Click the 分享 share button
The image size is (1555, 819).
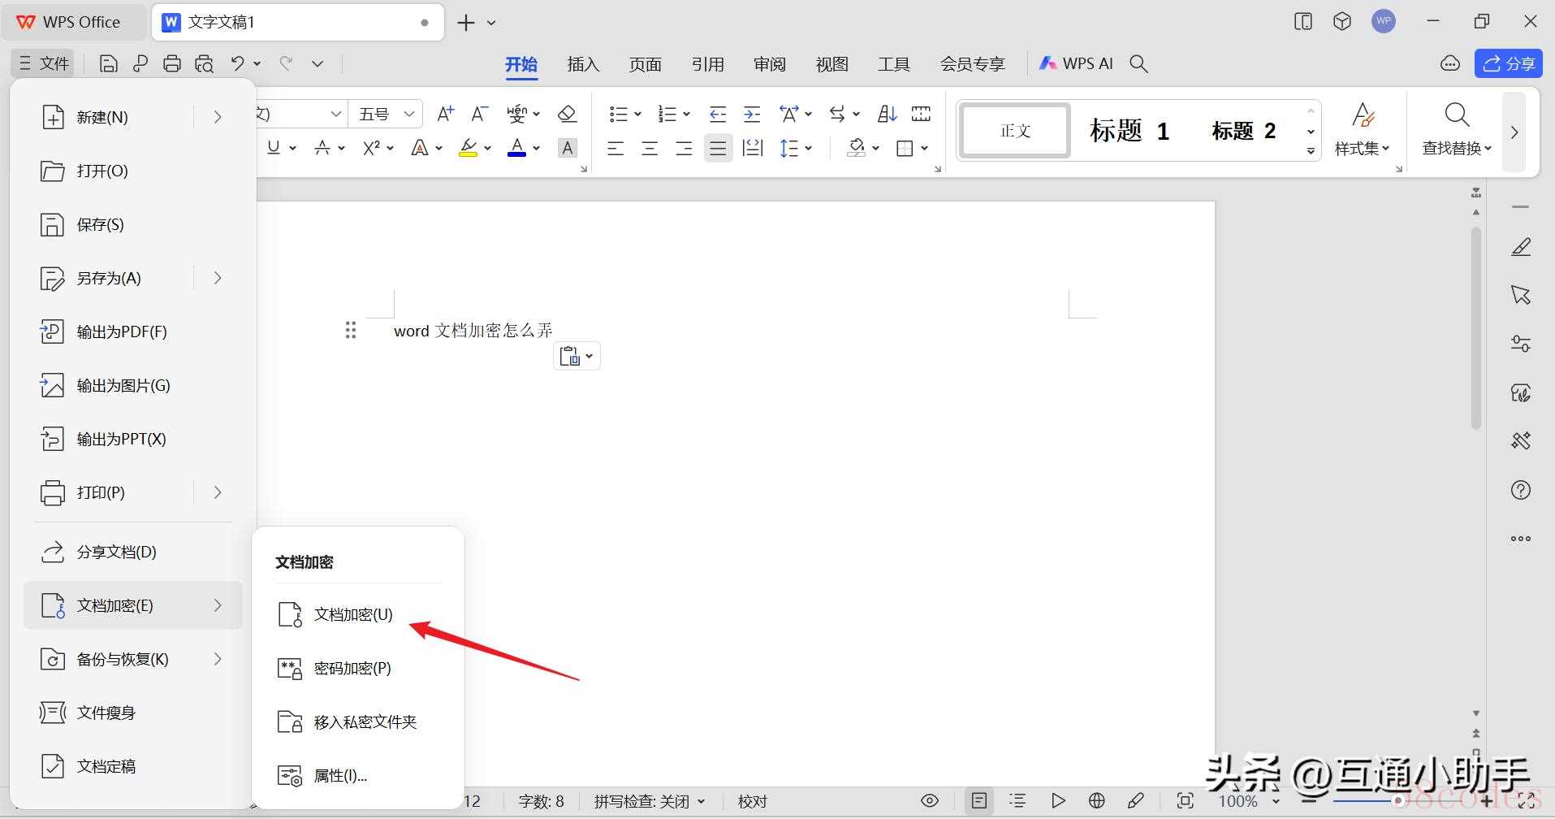point(1508,63)
